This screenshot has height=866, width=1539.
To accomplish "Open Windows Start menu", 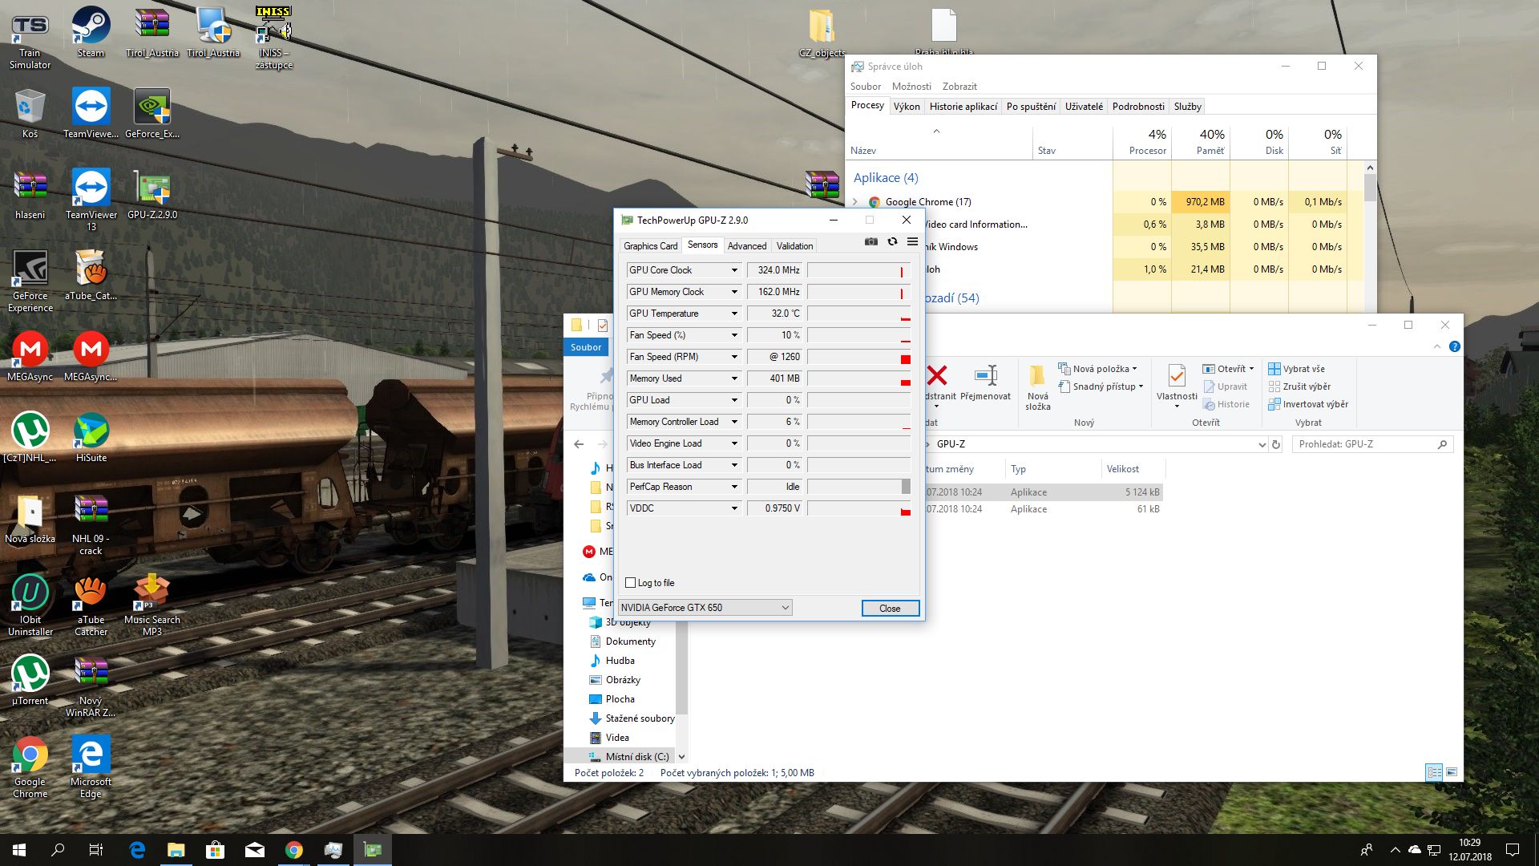I will point(19,850).
